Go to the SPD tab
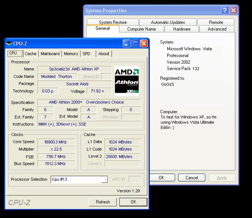Image resolution: width=252 pixels, height=218 pixels. [86, 54]
